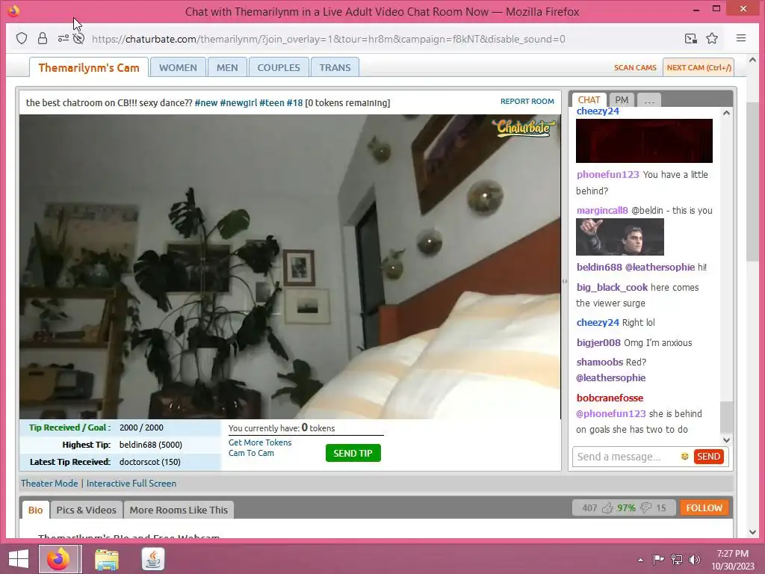The width and height of the screenshot is (765, 574).
Task: Click username beldin688 in chat
Action: click(599, 267)
